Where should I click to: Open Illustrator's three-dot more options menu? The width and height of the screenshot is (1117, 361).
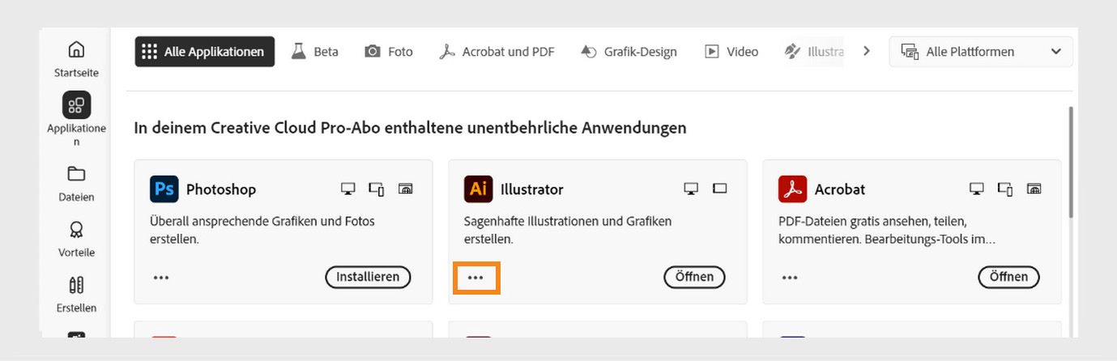point(475,278)
